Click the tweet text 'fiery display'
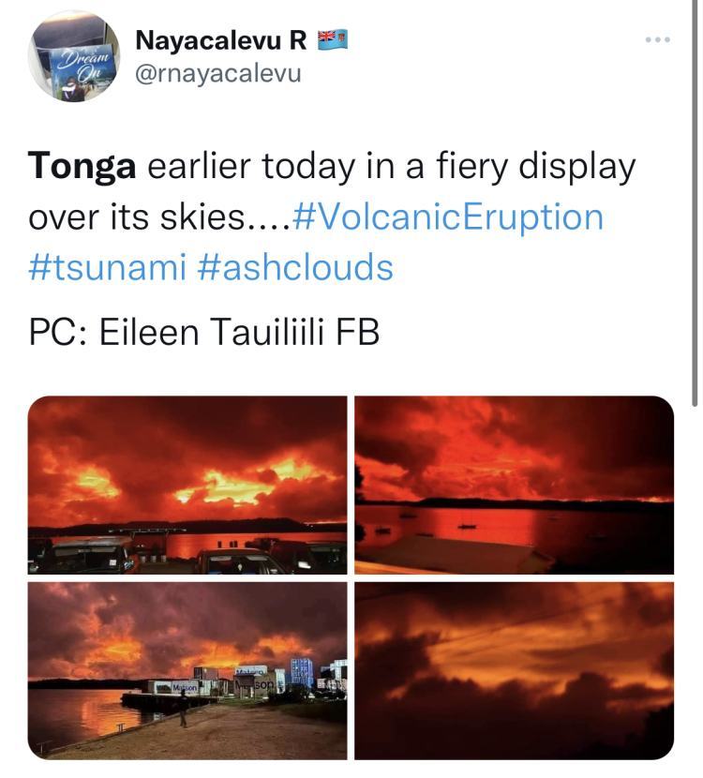The height and width of the screenshot is (778, 703). point(536,167)
